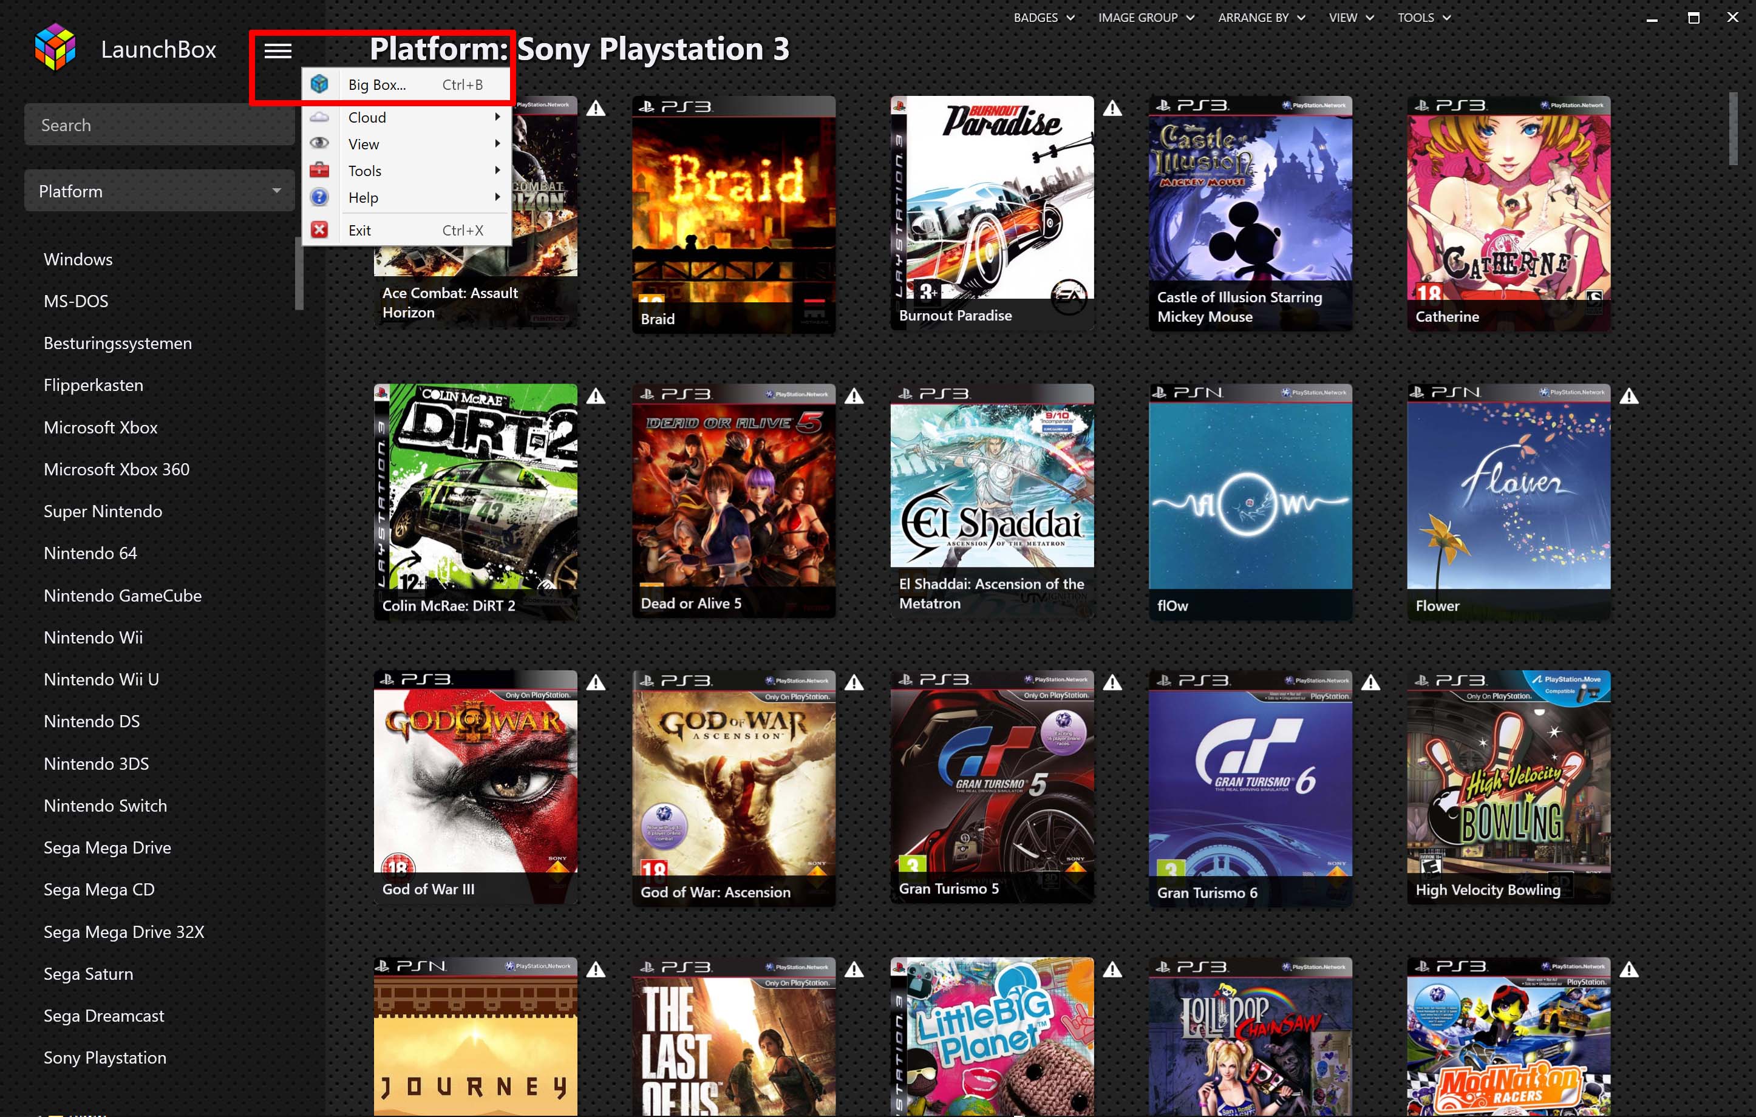Click warning icon beside LittleBigPlanet
The width and height of the screenshot is (1756, 1117).
(1112, 969)
